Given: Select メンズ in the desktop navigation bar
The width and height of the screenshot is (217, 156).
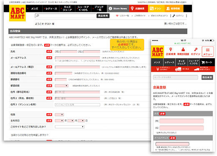Looking at the screenshot, I should click(34, 8).
